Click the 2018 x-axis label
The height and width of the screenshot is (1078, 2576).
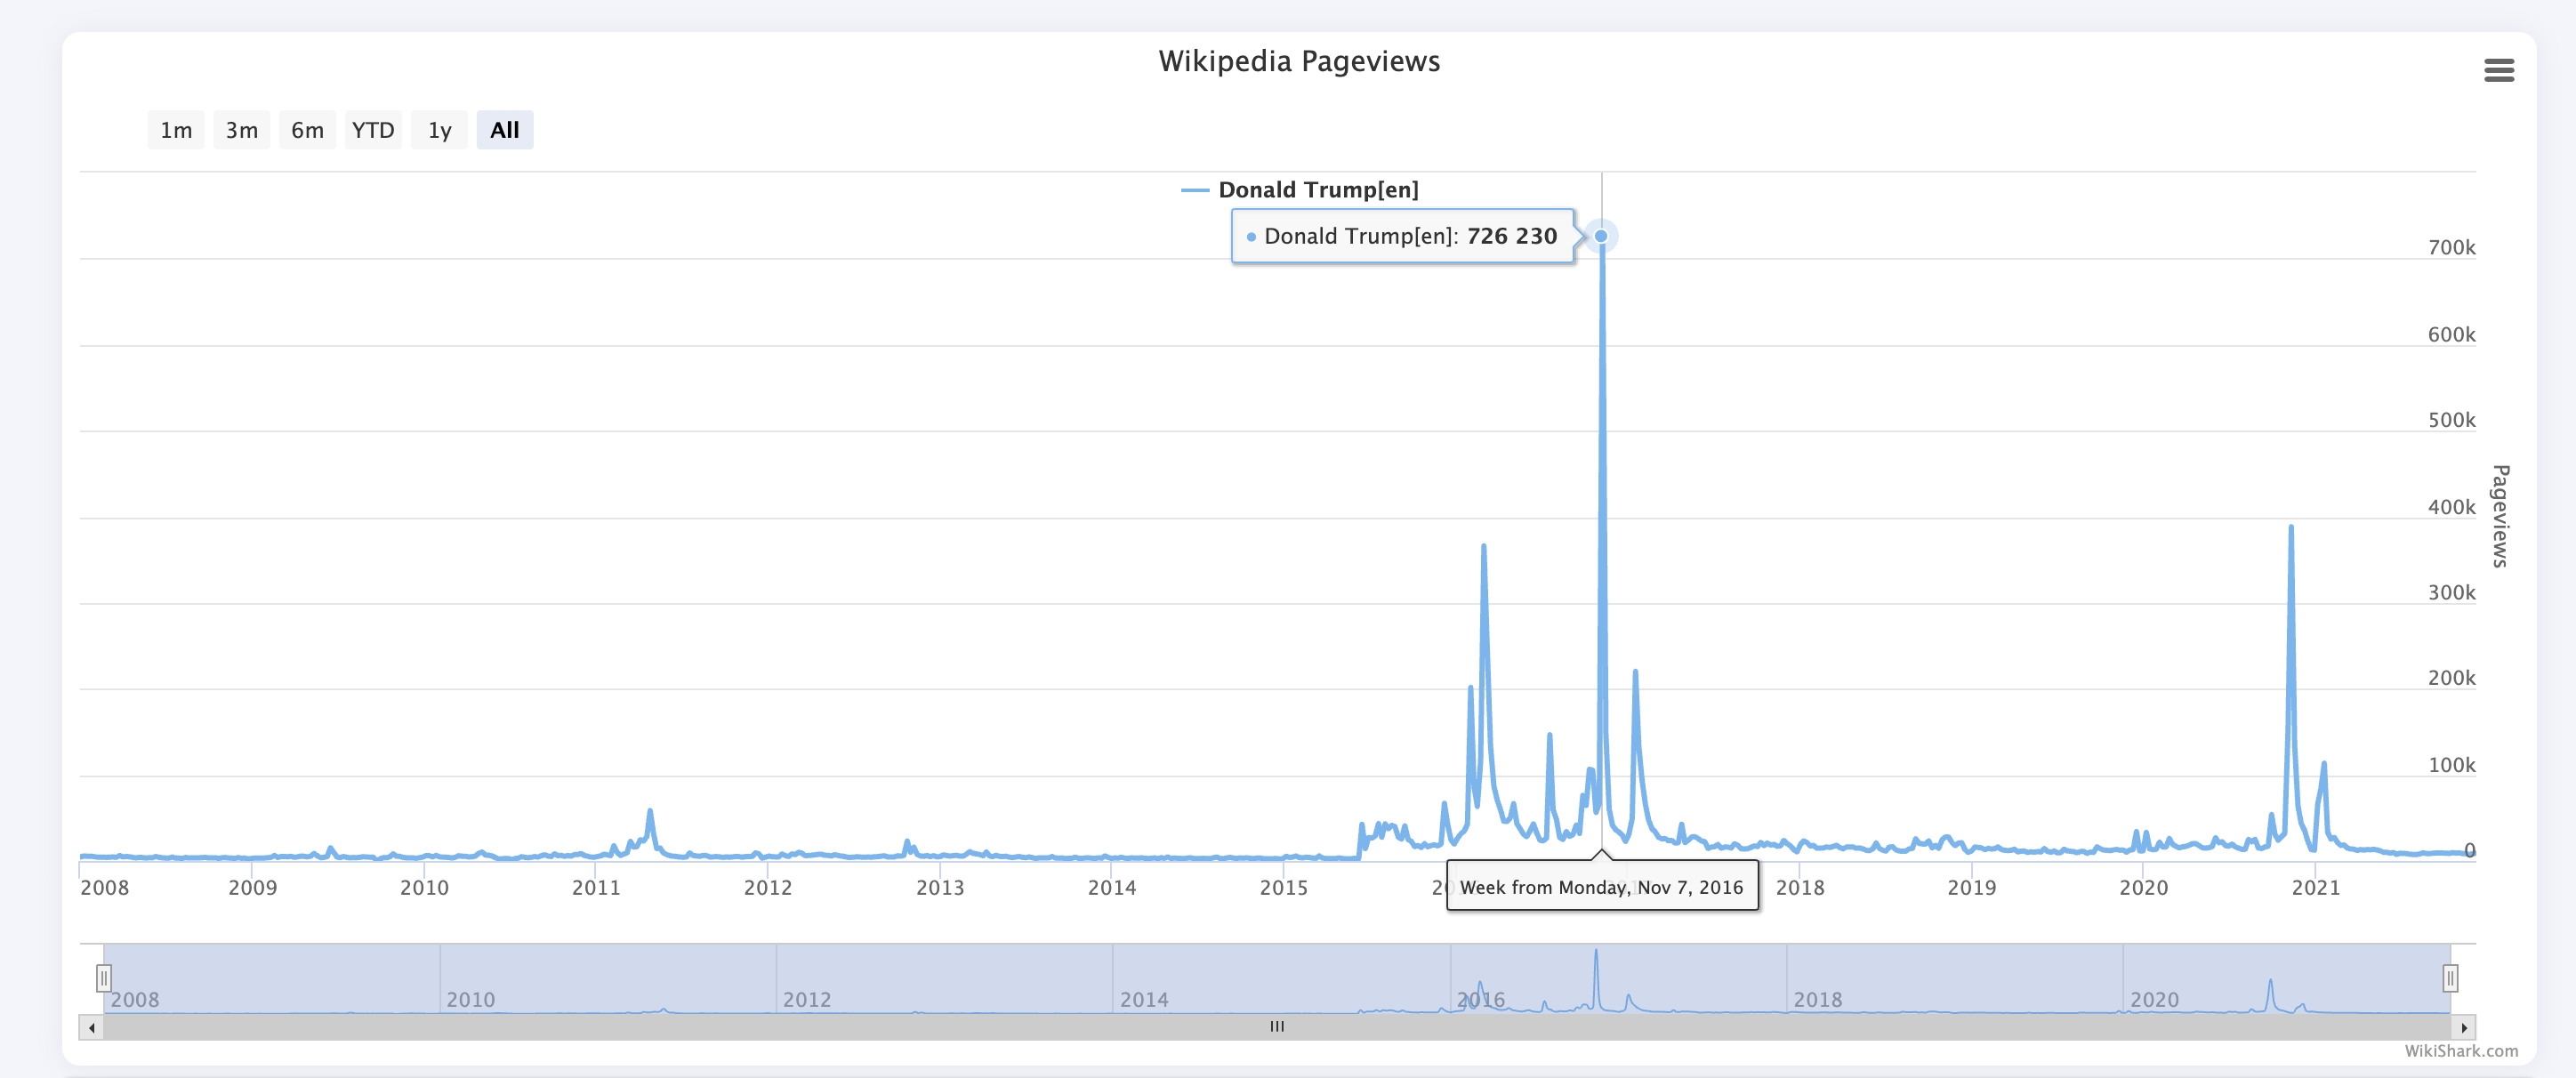(x=1800, y=887)
